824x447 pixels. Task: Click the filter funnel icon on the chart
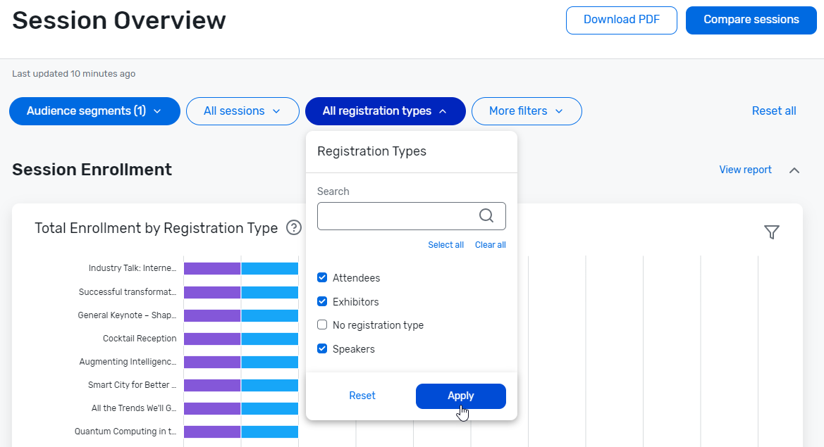[x=772, y=232]
